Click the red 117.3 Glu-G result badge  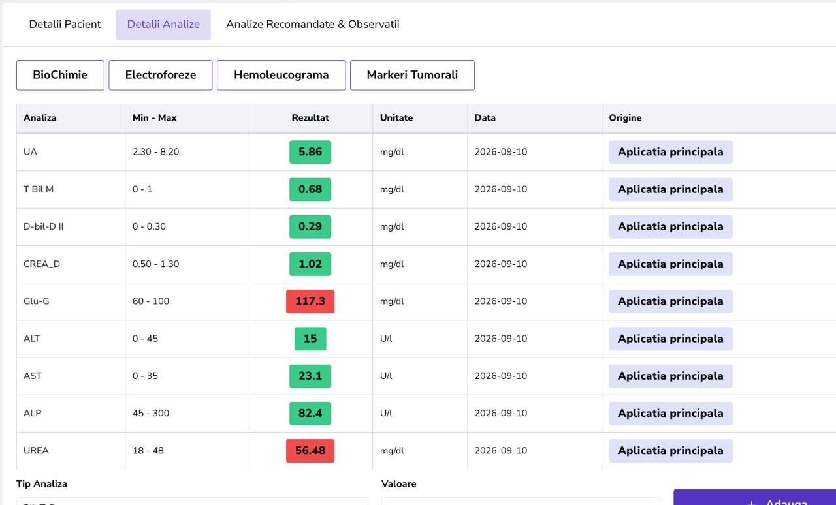click(x=310, y=301)
